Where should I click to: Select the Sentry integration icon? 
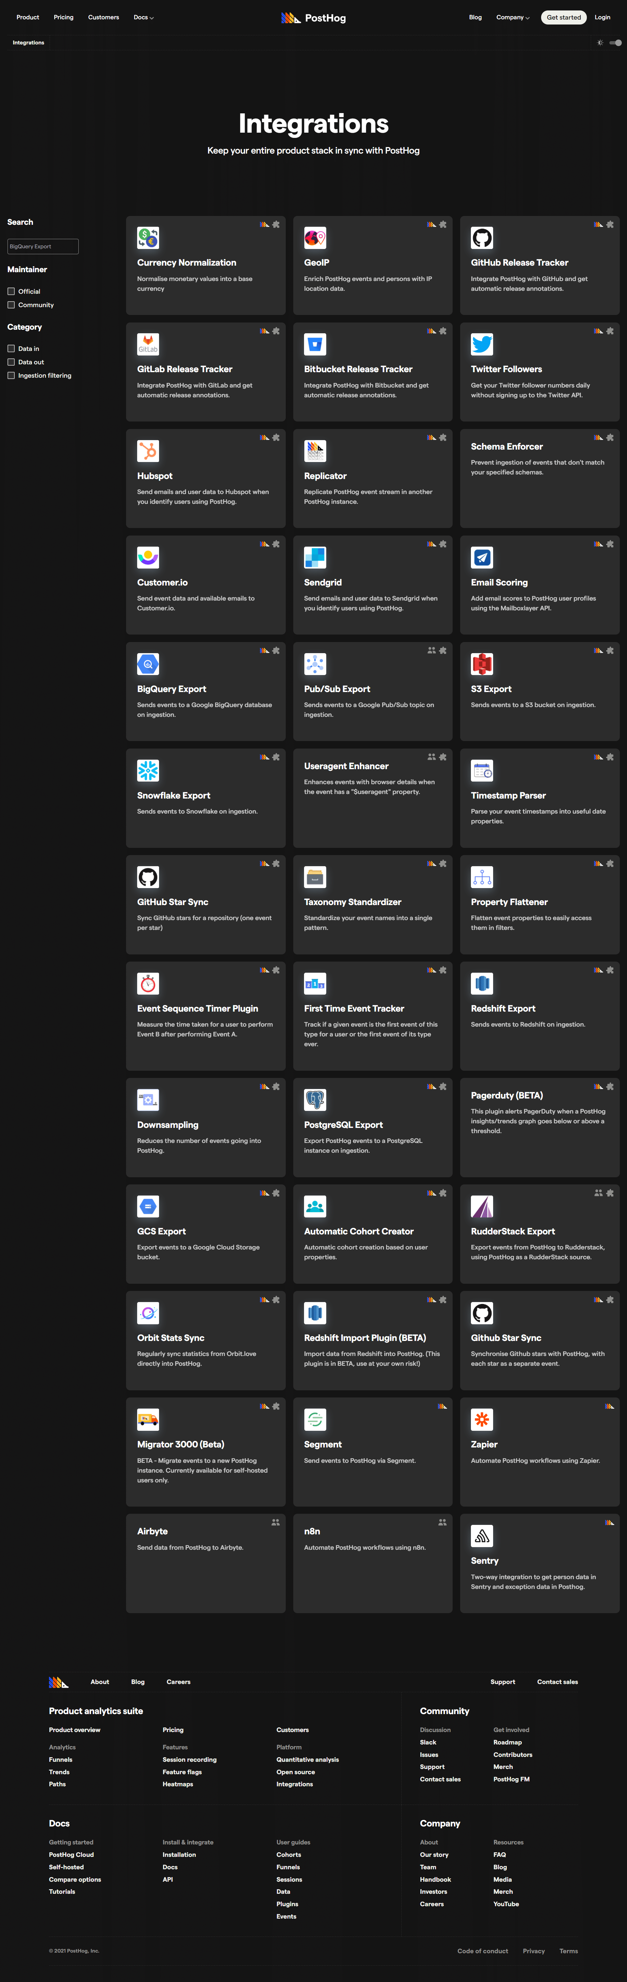click(x=482, y=1536)
